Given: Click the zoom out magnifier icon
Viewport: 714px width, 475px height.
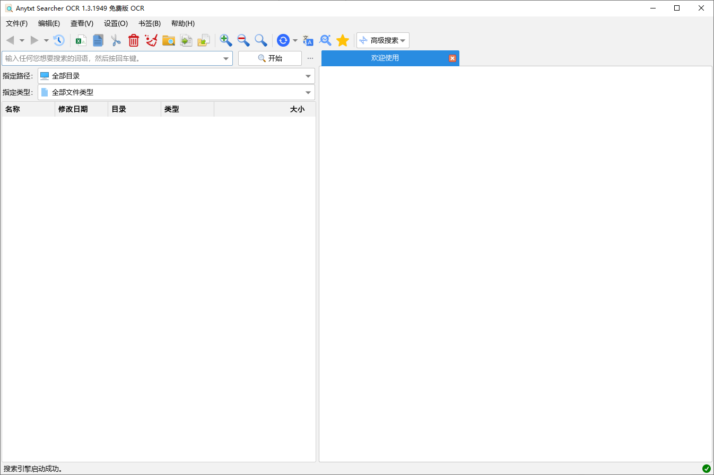Looking at the screenshot, I should pyautogui.click(x=243, y=40).
